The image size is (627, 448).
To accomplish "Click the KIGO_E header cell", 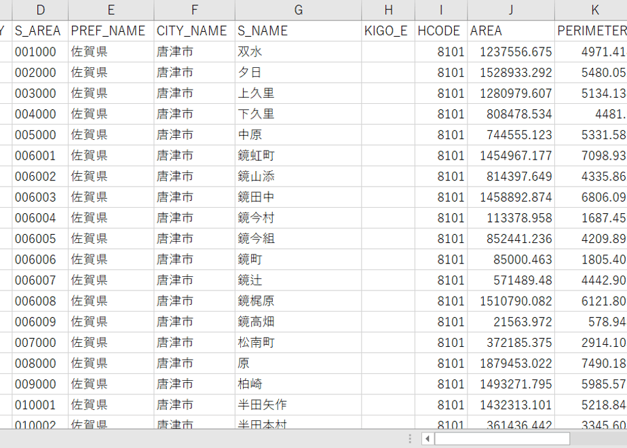I will 388,31.
